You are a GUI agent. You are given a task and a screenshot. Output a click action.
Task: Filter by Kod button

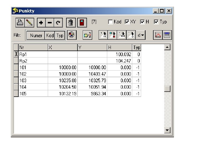coord(50,35)
